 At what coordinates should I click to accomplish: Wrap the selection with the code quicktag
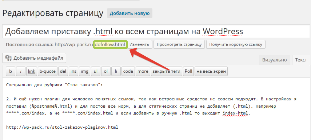pyautogui.click(x=128, y=71)
